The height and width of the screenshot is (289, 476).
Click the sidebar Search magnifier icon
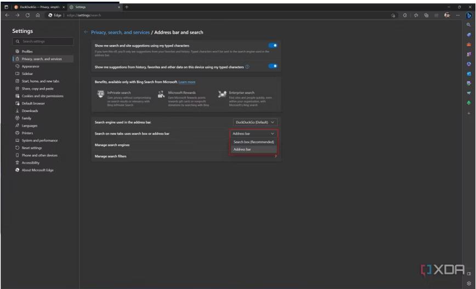(469, 25)
